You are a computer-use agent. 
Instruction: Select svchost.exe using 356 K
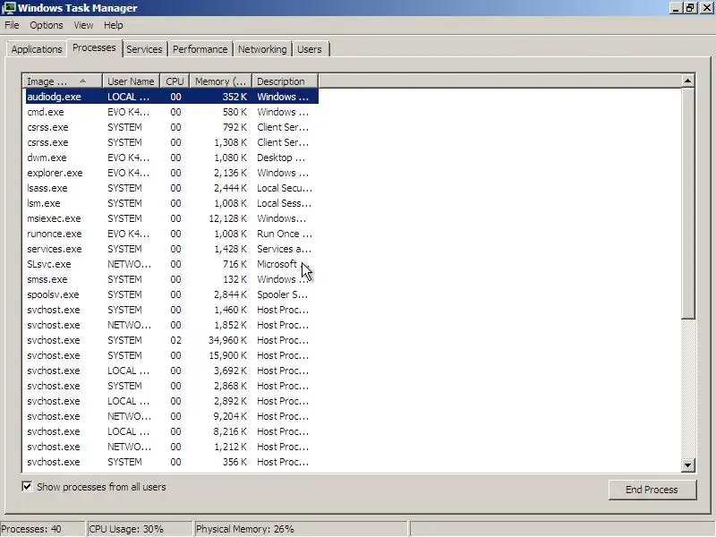click(x=172, y=462)
